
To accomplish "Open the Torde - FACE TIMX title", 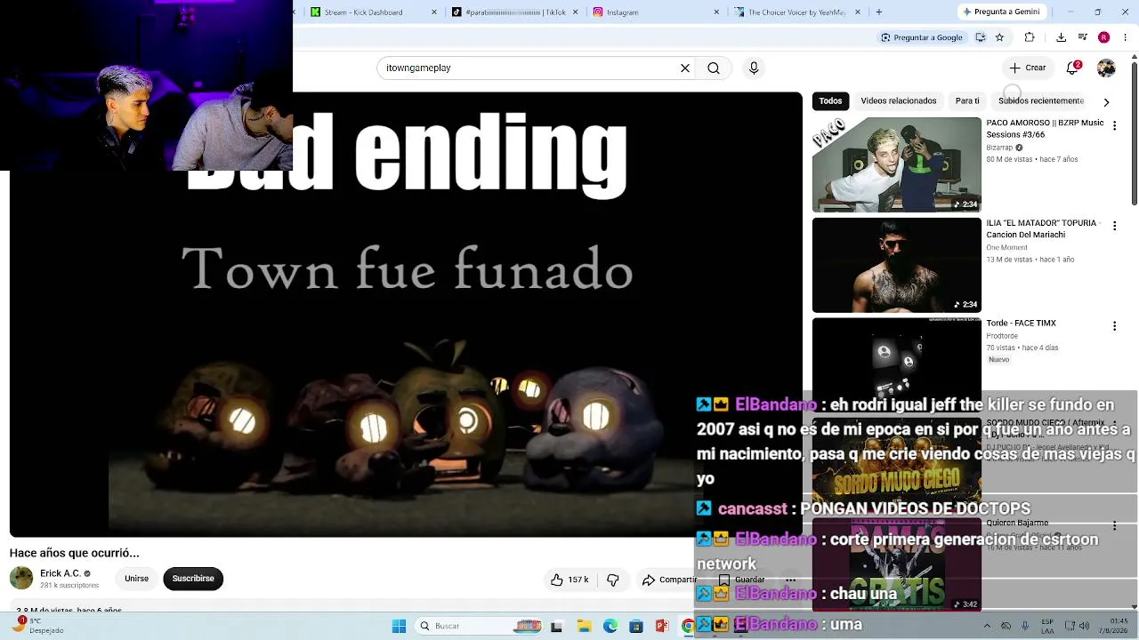I will coord(1021,324).
